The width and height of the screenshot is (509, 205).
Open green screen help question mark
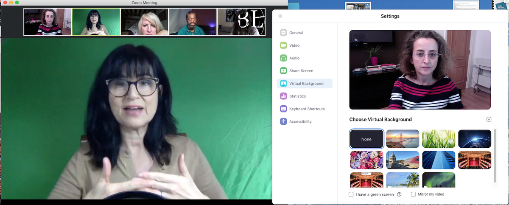point(399,194)
